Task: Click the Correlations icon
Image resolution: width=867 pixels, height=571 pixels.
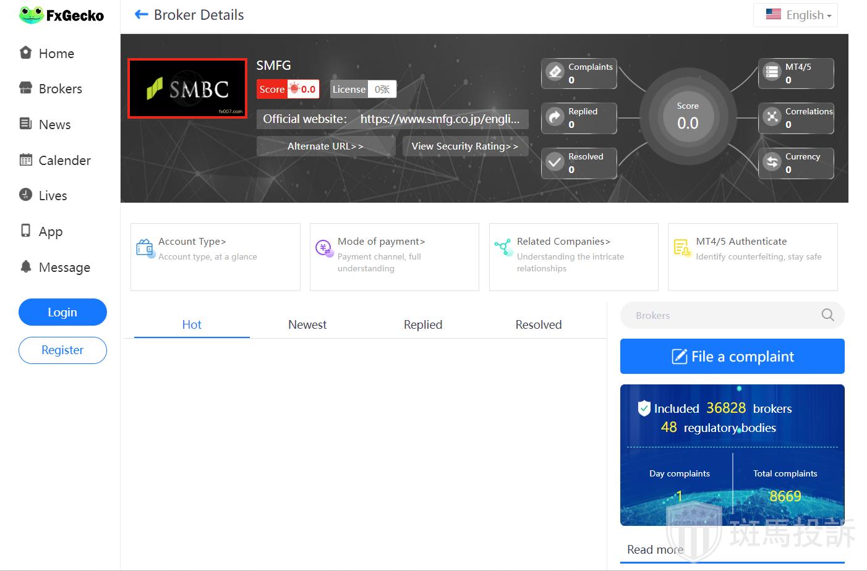Action: pos(772,117)
